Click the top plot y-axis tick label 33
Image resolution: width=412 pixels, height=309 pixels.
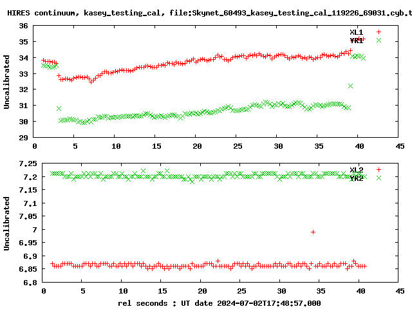click(x=23, y=74)
